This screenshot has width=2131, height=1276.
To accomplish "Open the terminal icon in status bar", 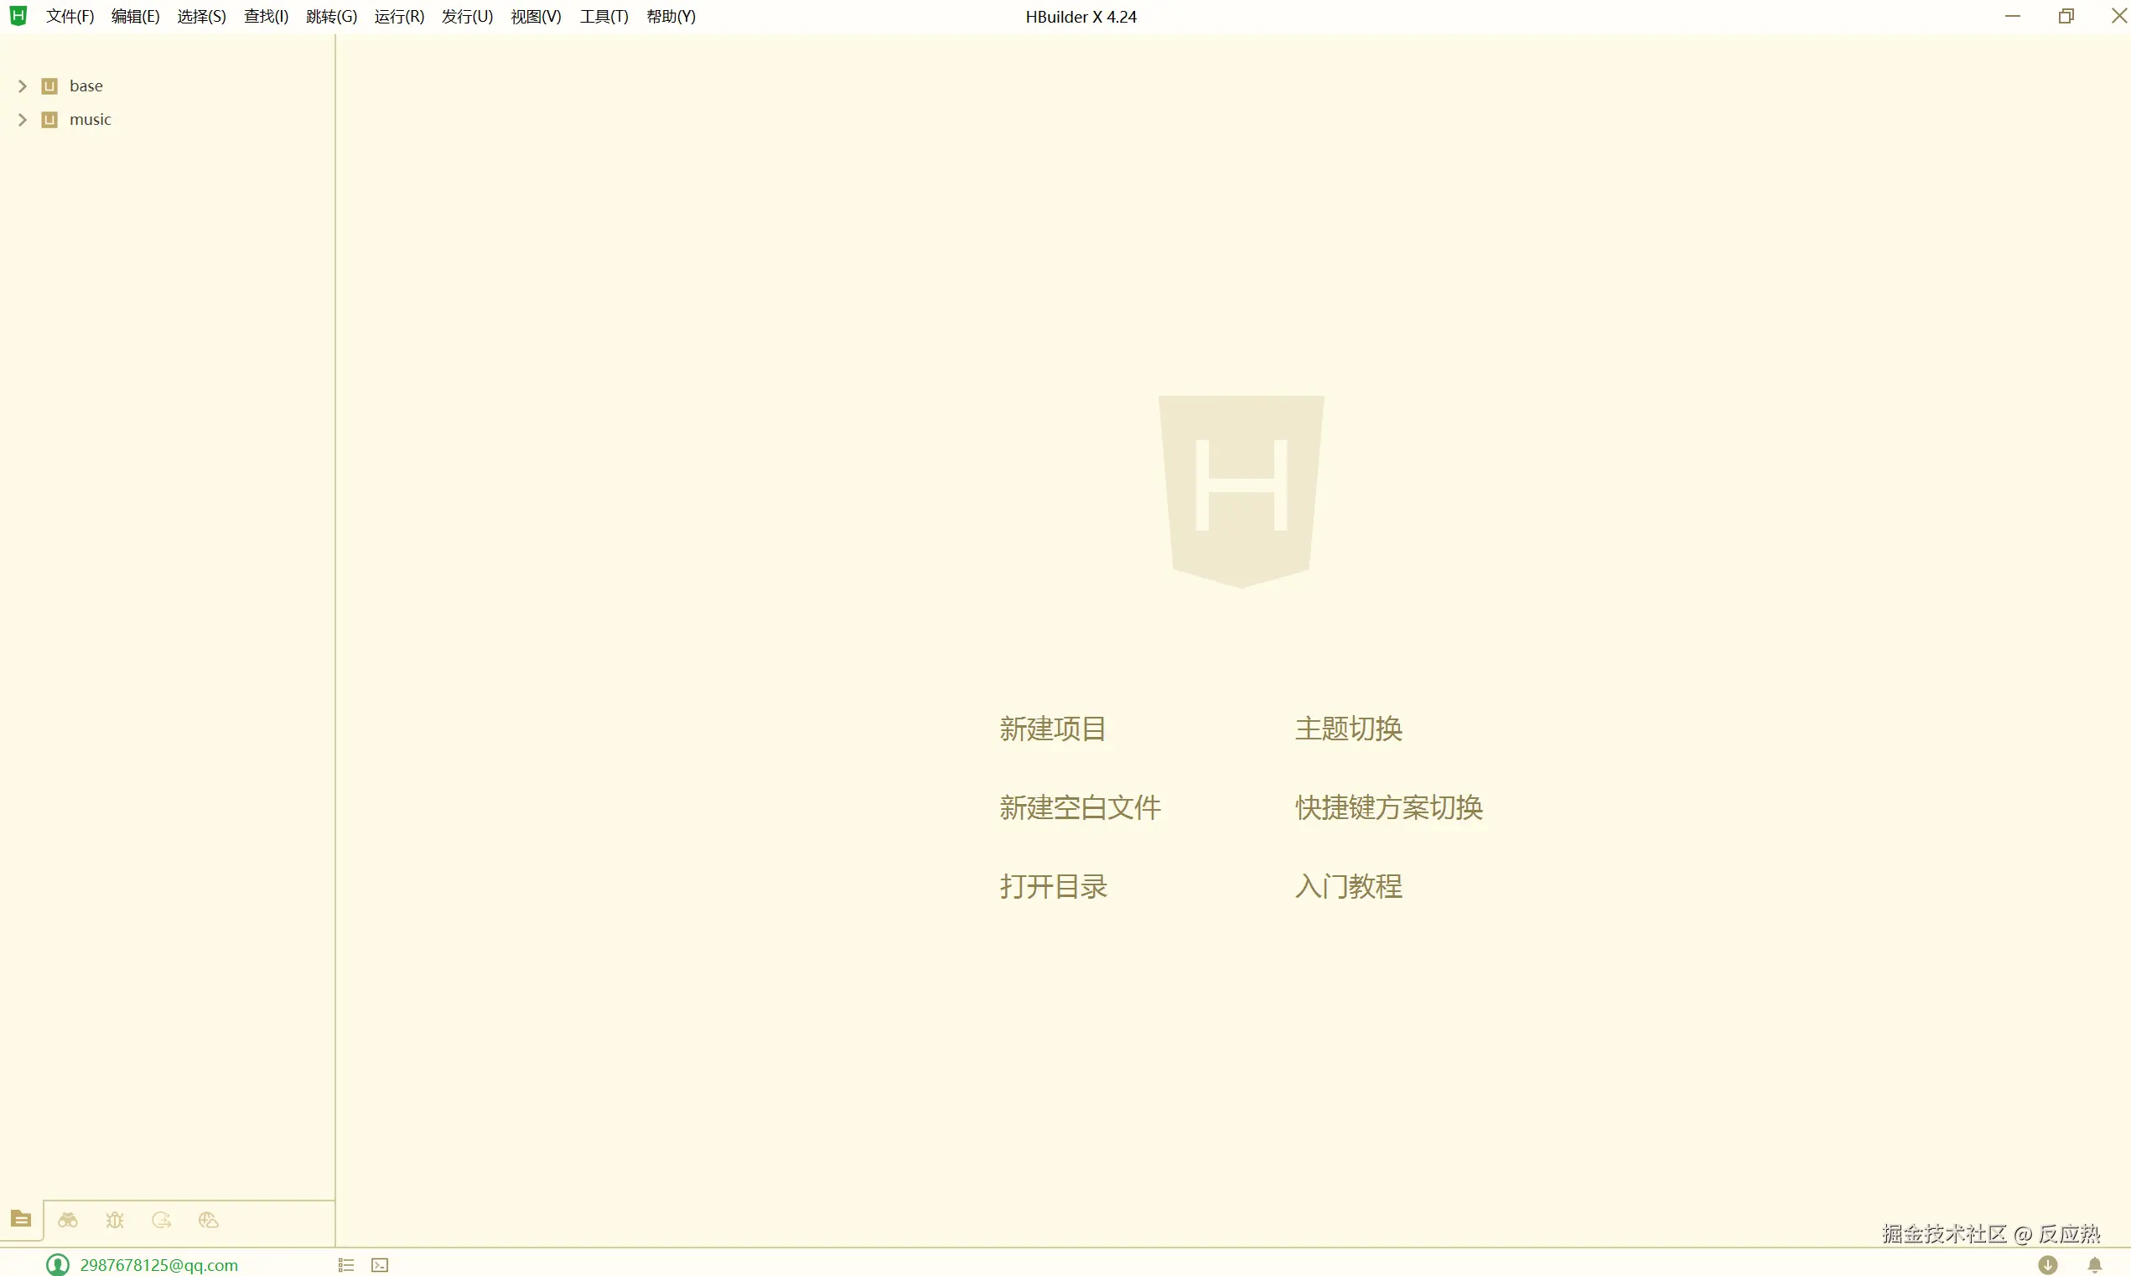I will [x=380, y=1265].
